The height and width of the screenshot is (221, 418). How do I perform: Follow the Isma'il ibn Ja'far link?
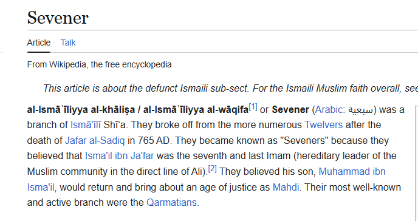click(x=120, y=156)
